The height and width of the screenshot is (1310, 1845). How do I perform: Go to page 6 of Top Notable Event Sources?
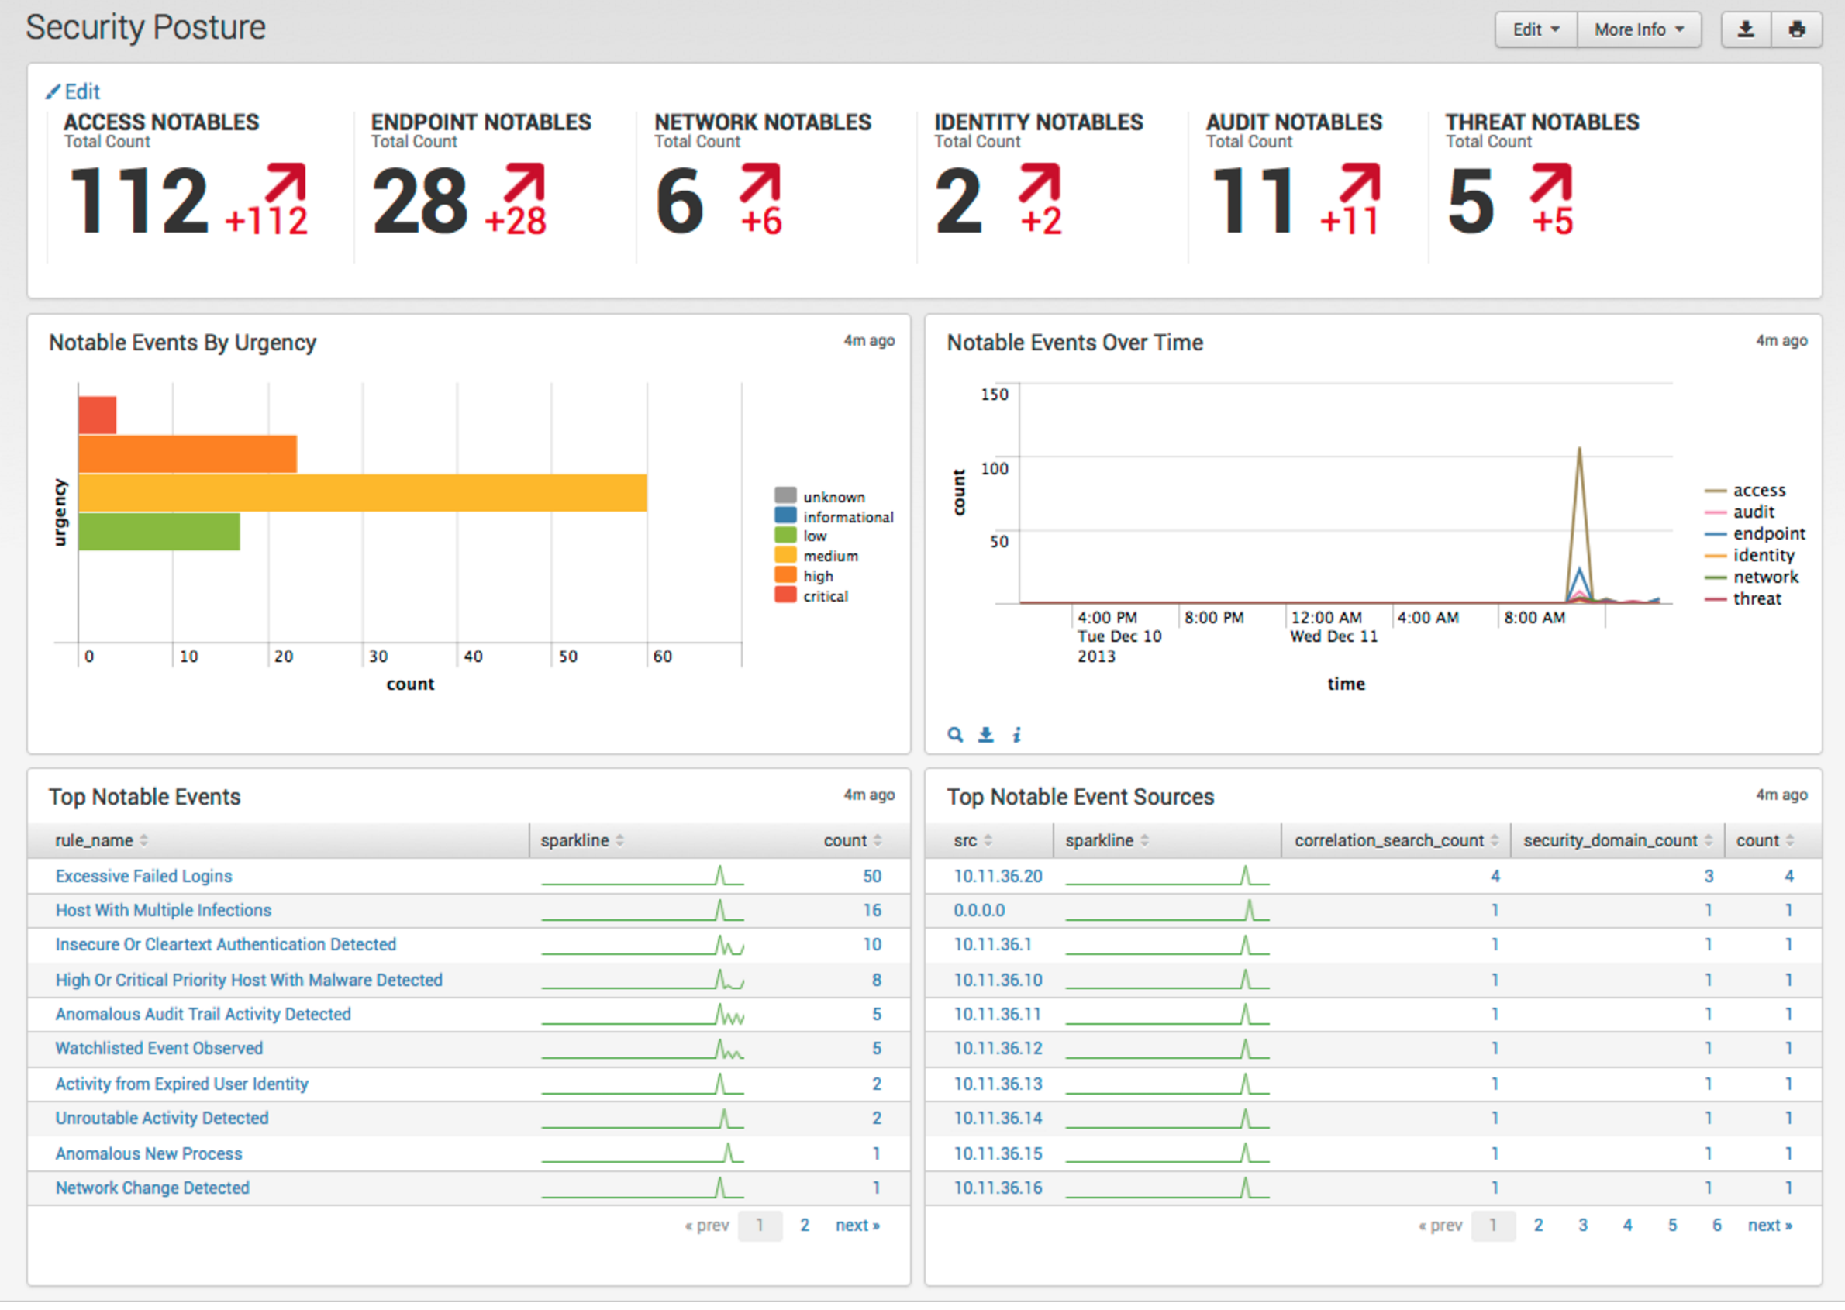point(1717,1226)
